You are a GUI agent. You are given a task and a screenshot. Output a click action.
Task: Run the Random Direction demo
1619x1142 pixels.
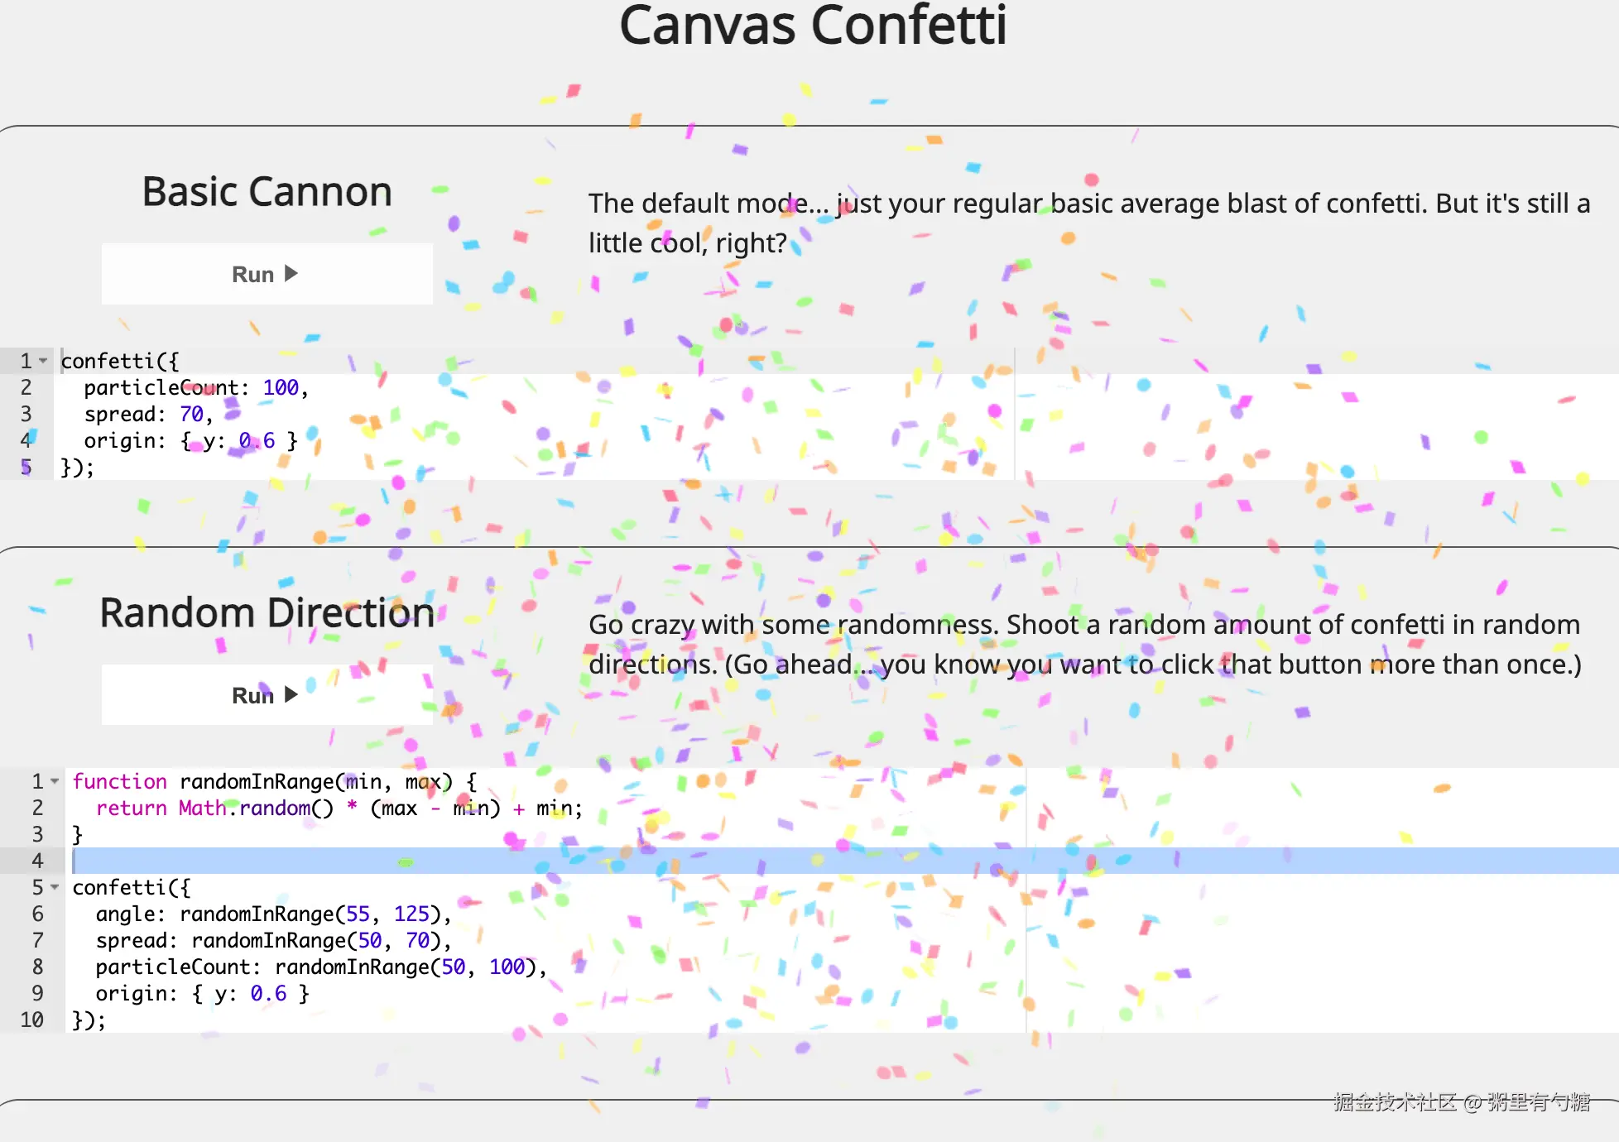click(267, 694)
